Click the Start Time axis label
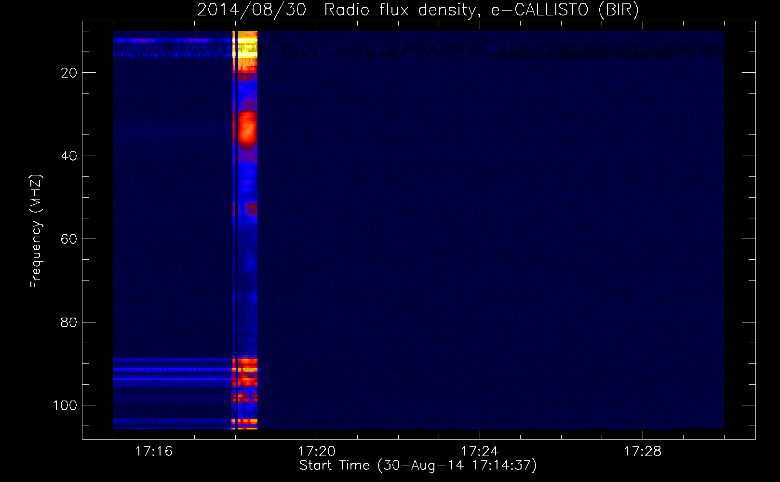 point(418,466)
